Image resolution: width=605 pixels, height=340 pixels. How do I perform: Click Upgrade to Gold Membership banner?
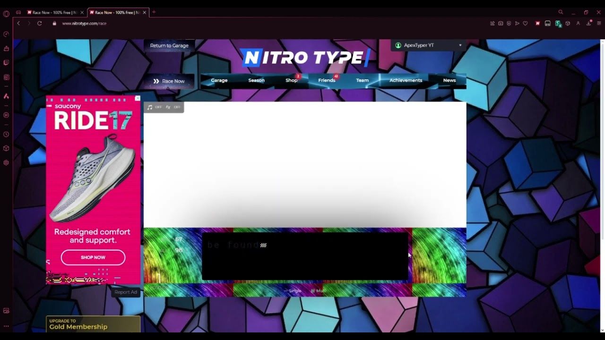pos(93,324)
